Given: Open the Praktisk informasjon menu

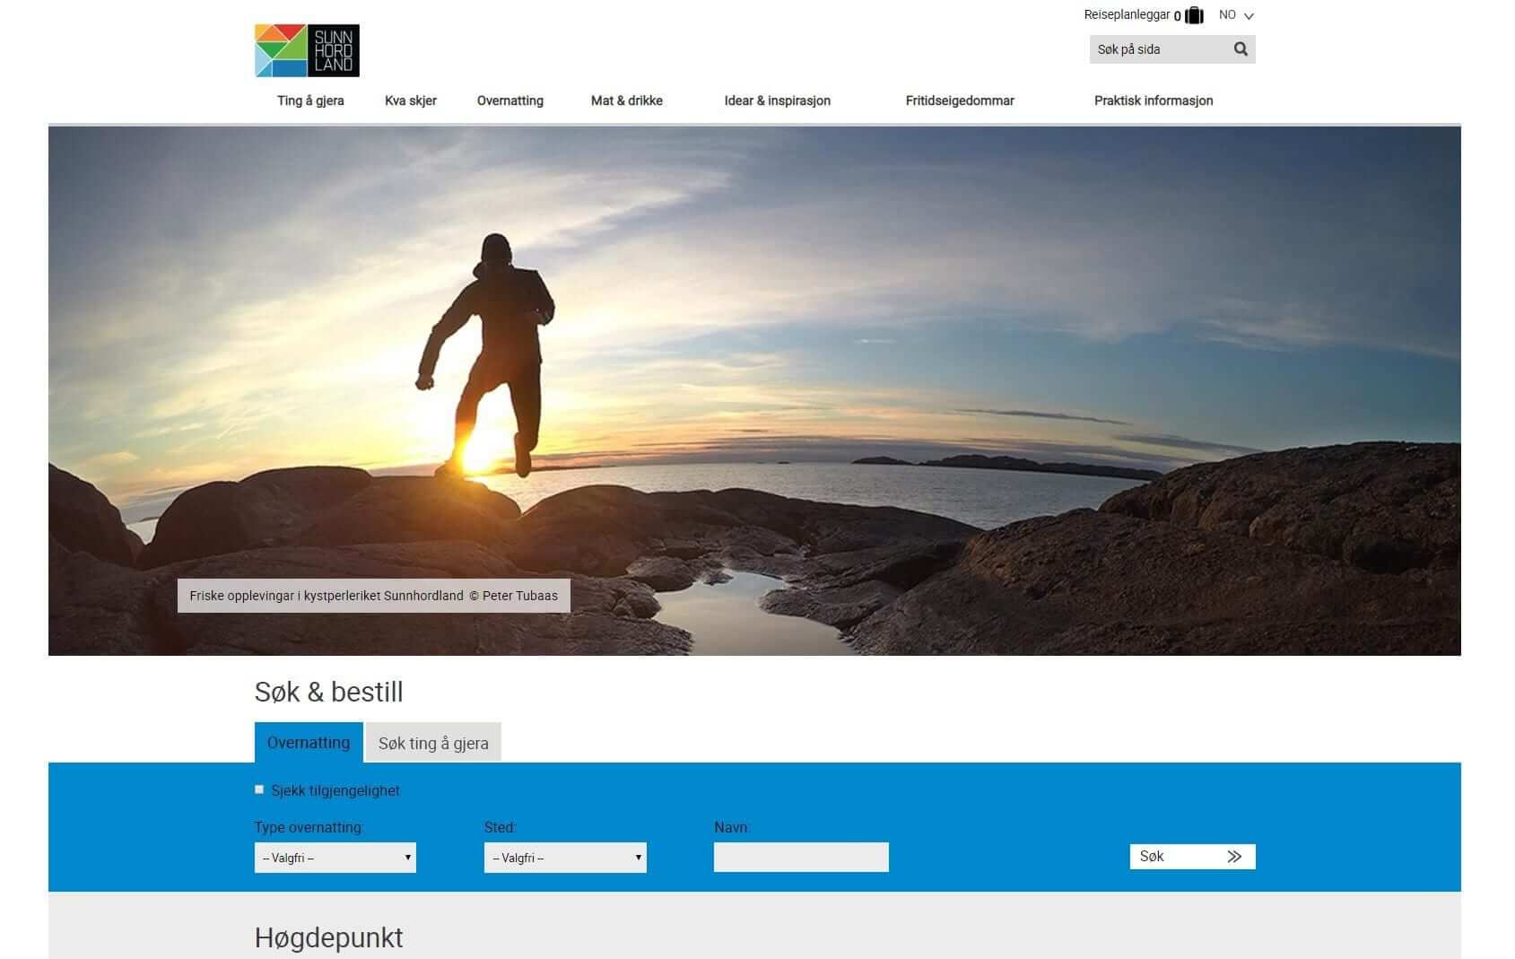Looking at the screenshot, I should [1154, 100].
